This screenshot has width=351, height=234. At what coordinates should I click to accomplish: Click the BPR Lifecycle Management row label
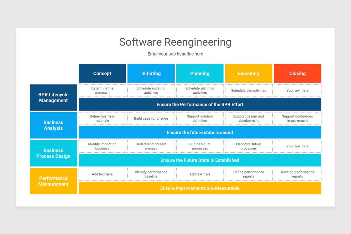(x=53, y=97)
